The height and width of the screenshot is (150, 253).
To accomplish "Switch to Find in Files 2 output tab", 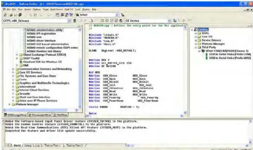I will (74, 146).
